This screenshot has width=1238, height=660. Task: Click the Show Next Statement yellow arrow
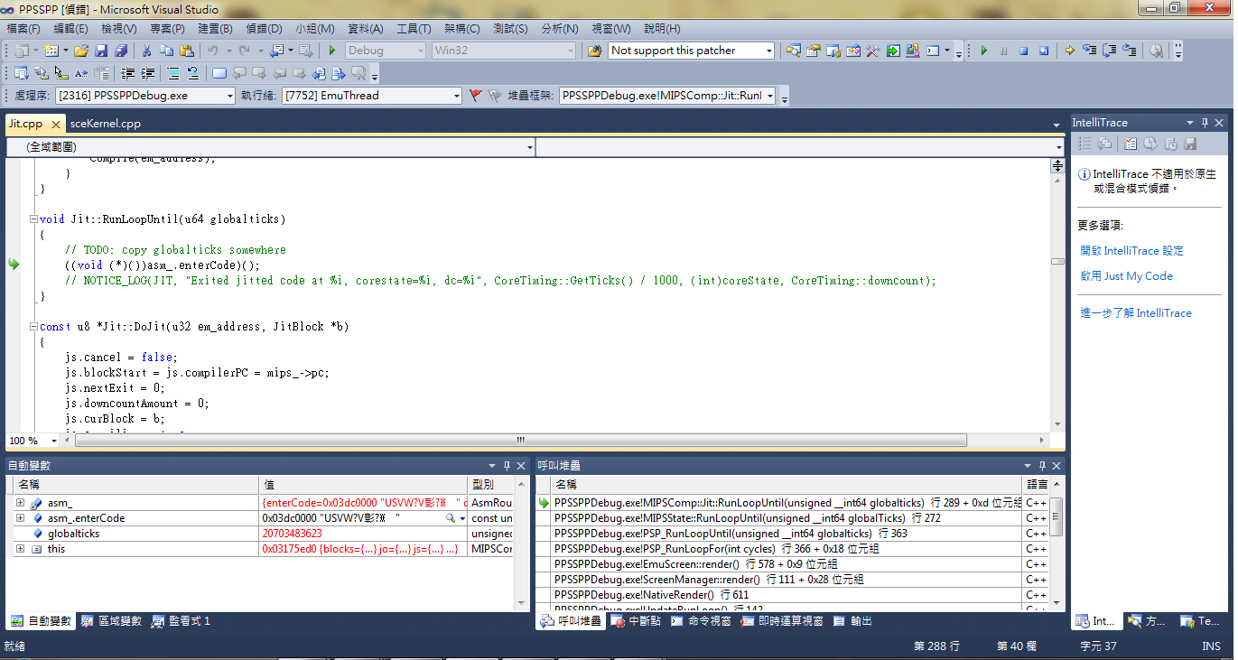[x=1070, y=51]
